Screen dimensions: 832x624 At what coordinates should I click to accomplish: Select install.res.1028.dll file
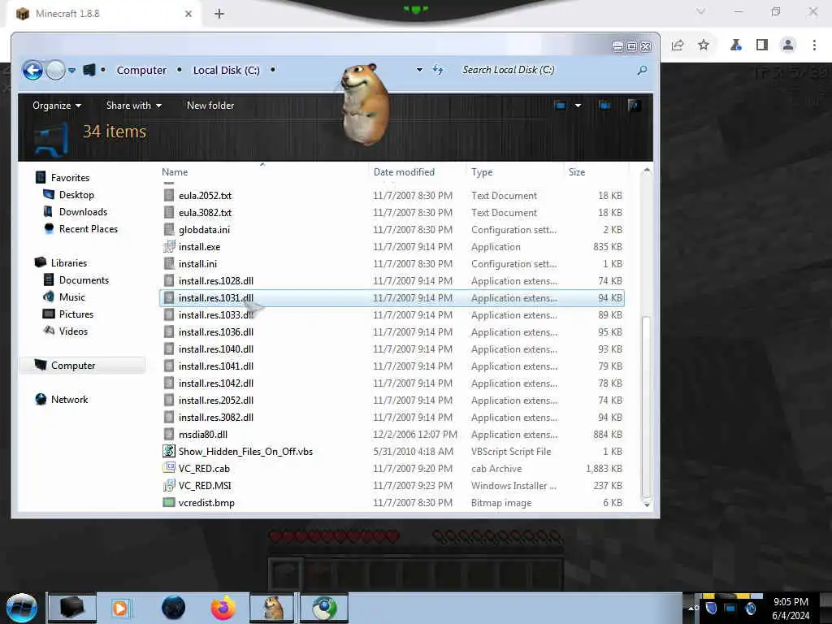pyautogui.click(x=216, y=280)
